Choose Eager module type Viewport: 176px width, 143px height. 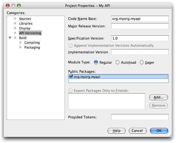(142, 62)
